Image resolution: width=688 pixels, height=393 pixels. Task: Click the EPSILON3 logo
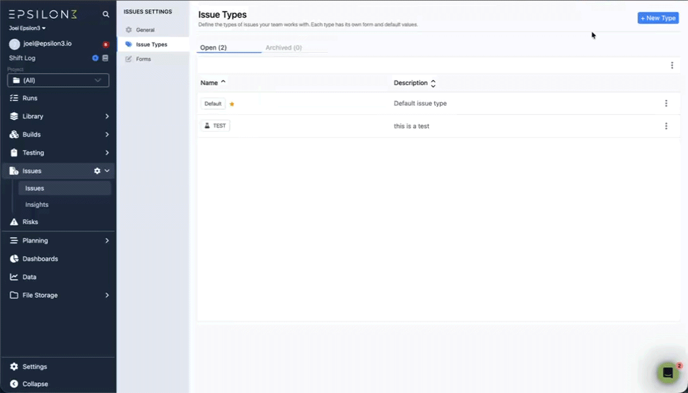pos(42,14)
